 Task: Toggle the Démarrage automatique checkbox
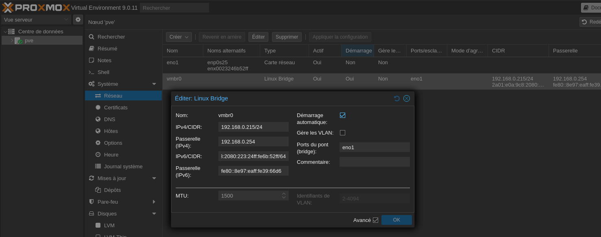342,115
